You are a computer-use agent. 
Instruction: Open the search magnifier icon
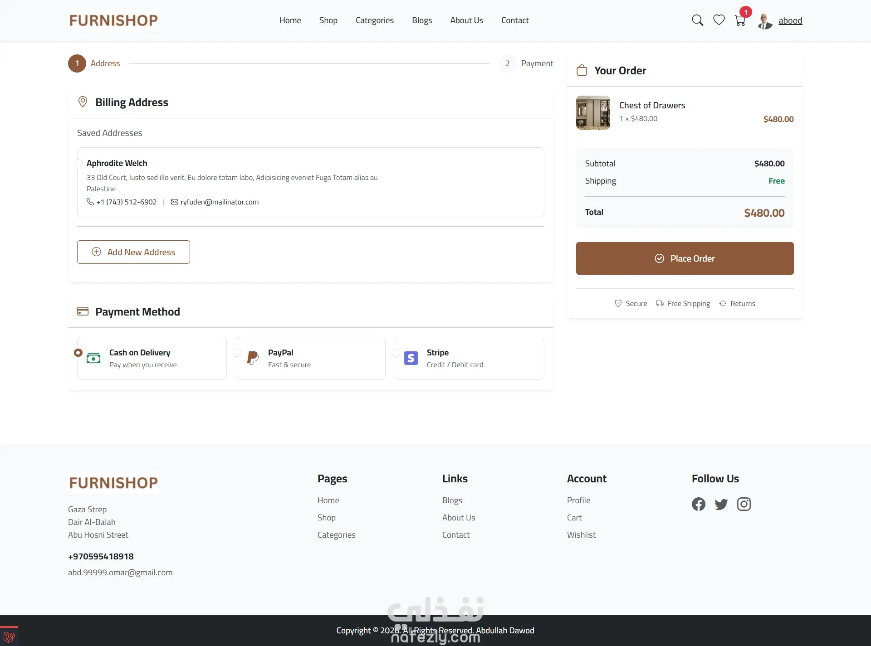[x=697, y=20]
